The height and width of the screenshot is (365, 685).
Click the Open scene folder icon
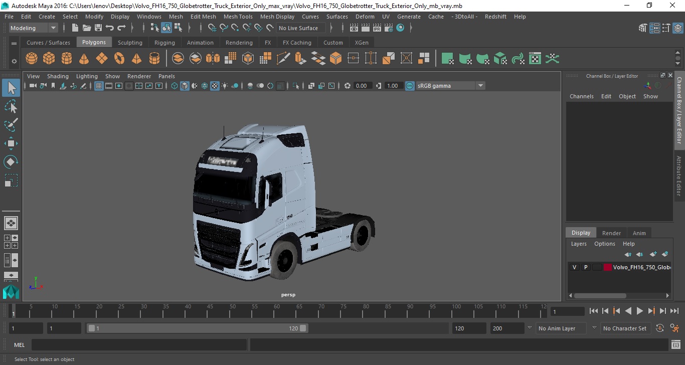(87, 28)
